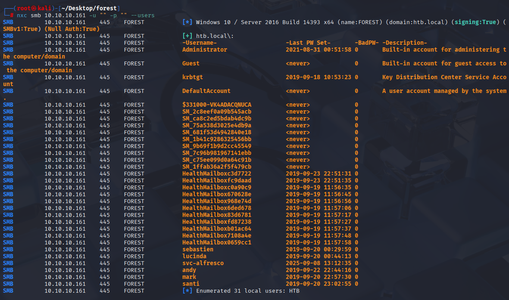The height and width of the screenshot is (300, 509).
Task: Select the 10.10.10.161 IP in command
Action: (x=65, y=15)
